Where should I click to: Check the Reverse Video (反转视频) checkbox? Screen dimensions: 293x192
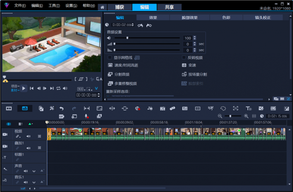(184, 57)
